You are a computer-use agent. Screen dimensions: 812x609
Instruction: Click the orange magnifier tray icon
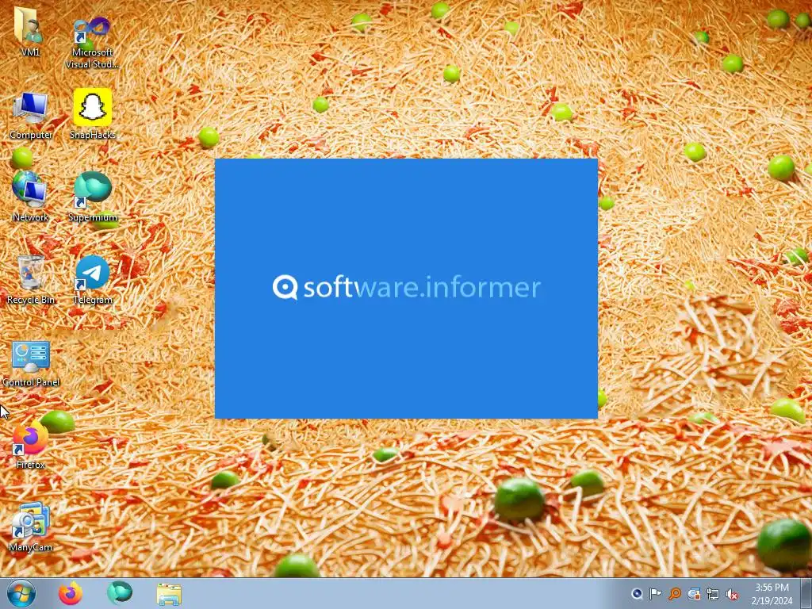(675, 594)
